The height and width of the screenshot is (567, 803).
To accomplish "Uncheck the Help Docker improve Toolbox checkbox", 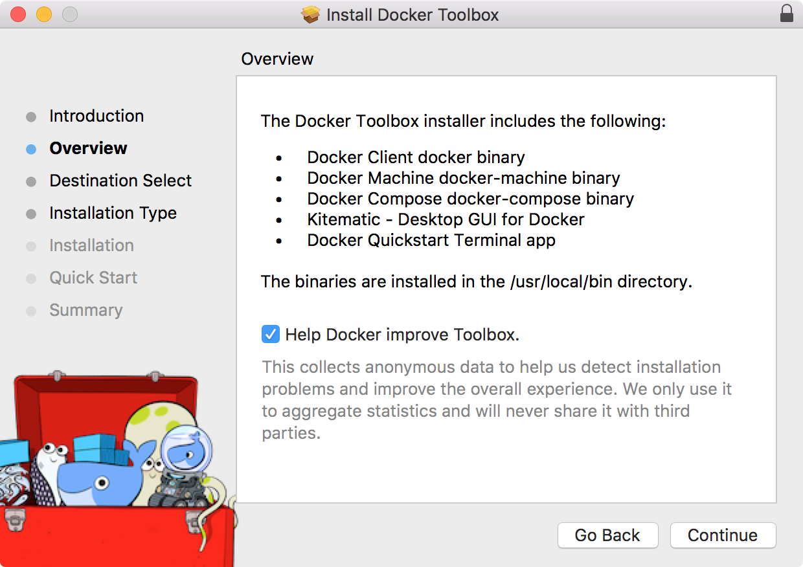I will point(270,335).
